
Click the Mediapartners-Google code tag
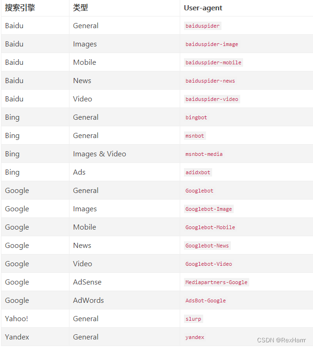(216, 282)
